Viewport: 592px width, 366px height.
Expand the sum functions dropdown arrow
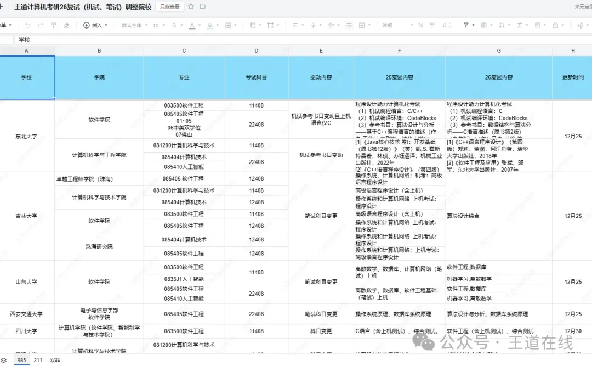[x=527, y=25]
